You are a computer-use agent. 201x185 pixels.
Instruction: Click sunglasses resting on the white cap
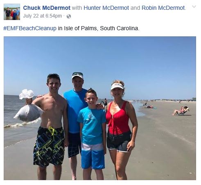click(78, 74)
